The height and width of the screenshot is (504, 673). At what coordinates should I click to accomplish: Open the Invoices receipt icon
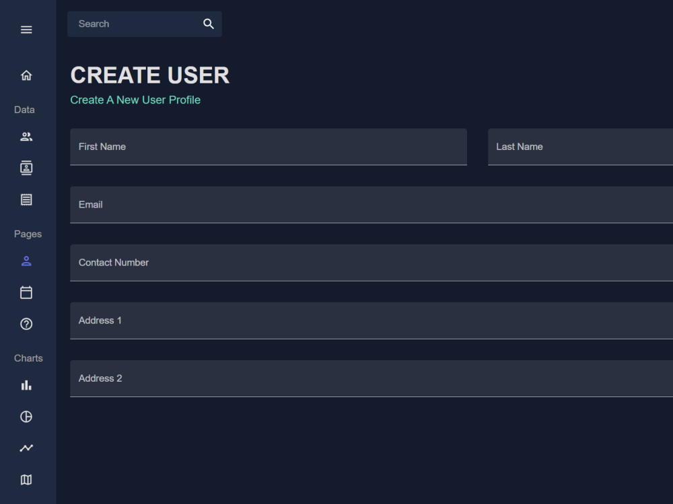point(26,200)
